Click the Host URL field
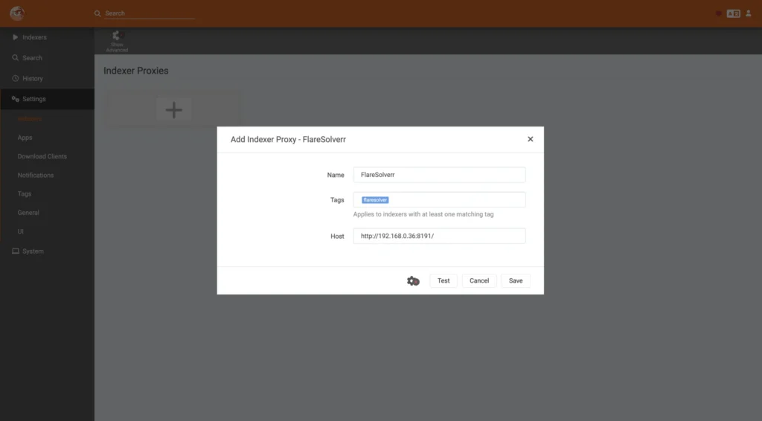 (439, 236)
